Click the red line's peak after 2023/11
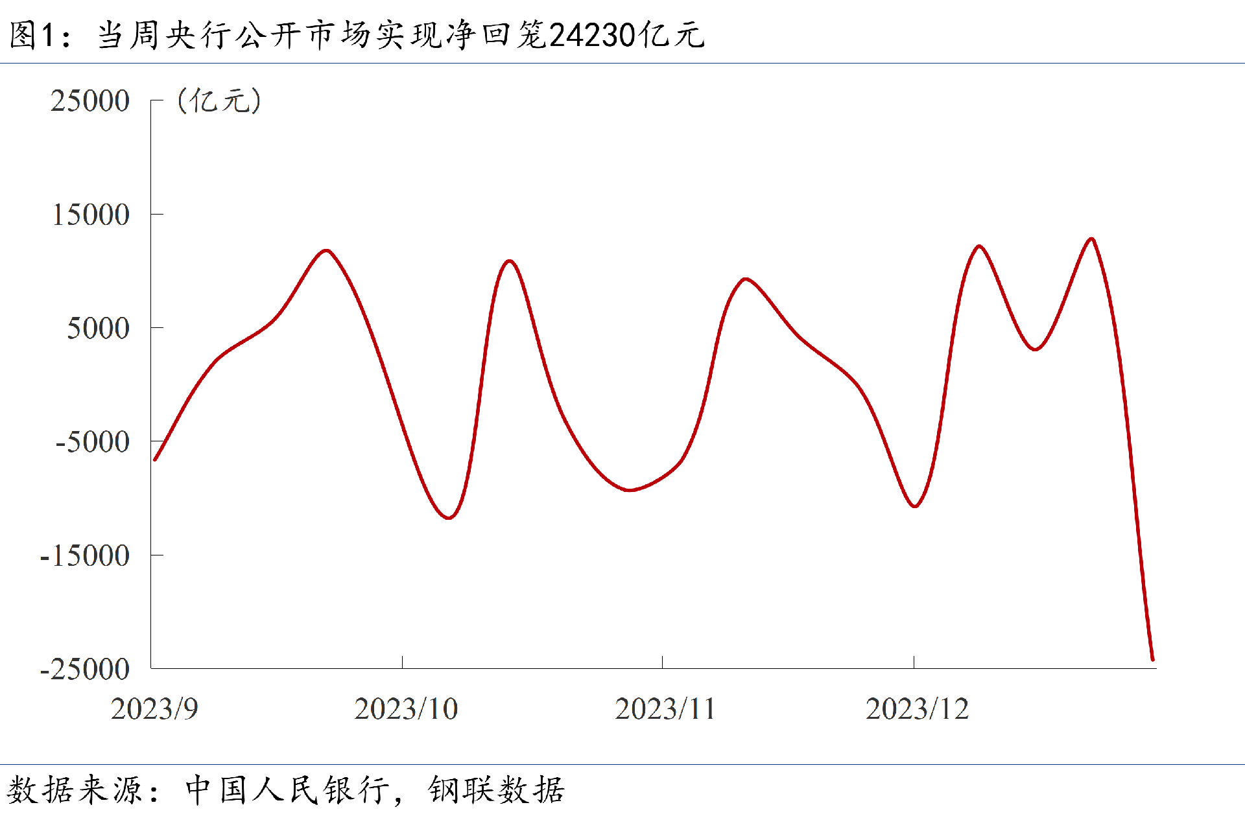This screenshot has width=1245, height=829. (x=746, y=279)
